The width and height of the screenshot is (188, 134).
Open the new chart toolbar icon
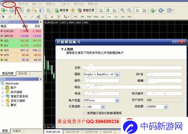click(3, 10)
